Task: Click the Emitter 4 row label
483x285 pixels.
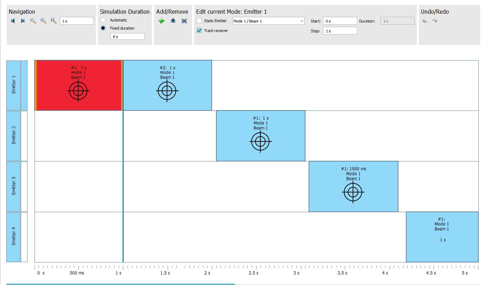Action: (x=13, y=237)
